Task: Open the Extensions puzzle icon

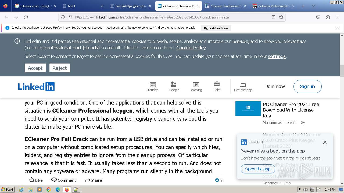Action: [x=328, y=17]
